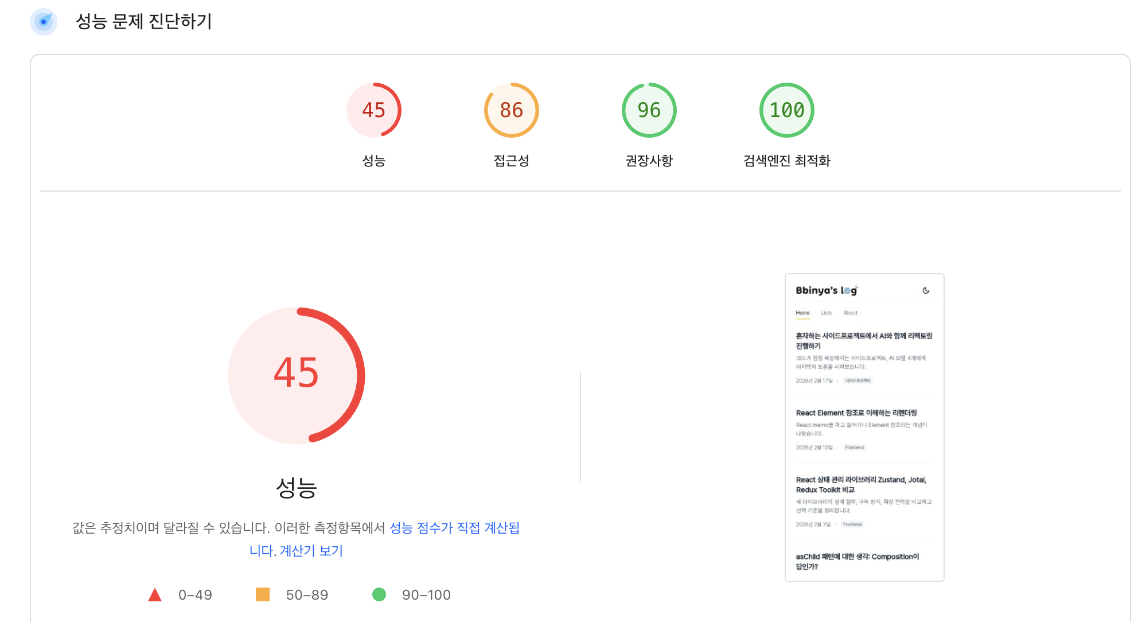
Task: Toggle dark mode with the moon icon in preview
Action: point(926,290)
